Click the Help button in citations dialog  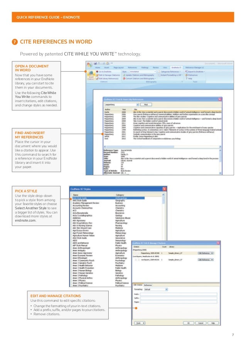click(213, 323)
